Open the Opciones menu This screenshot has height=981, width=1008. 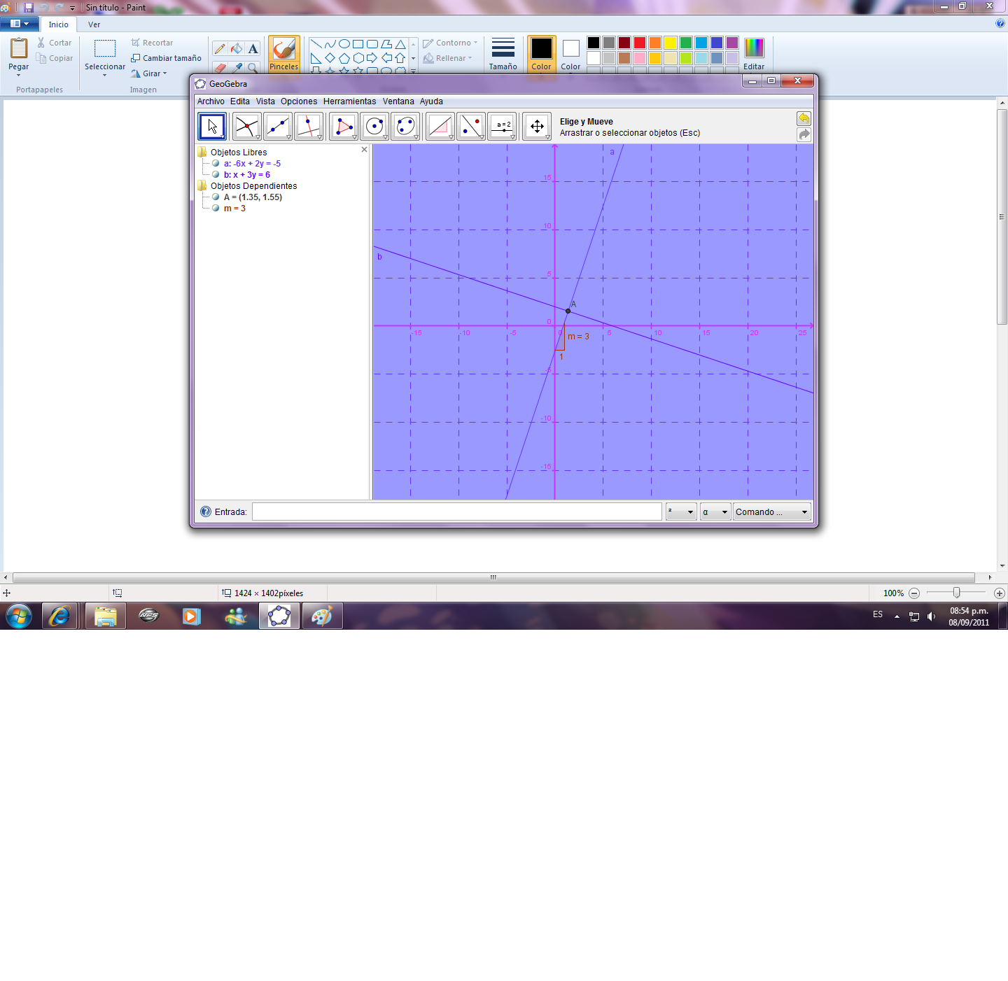click(299, 101)
